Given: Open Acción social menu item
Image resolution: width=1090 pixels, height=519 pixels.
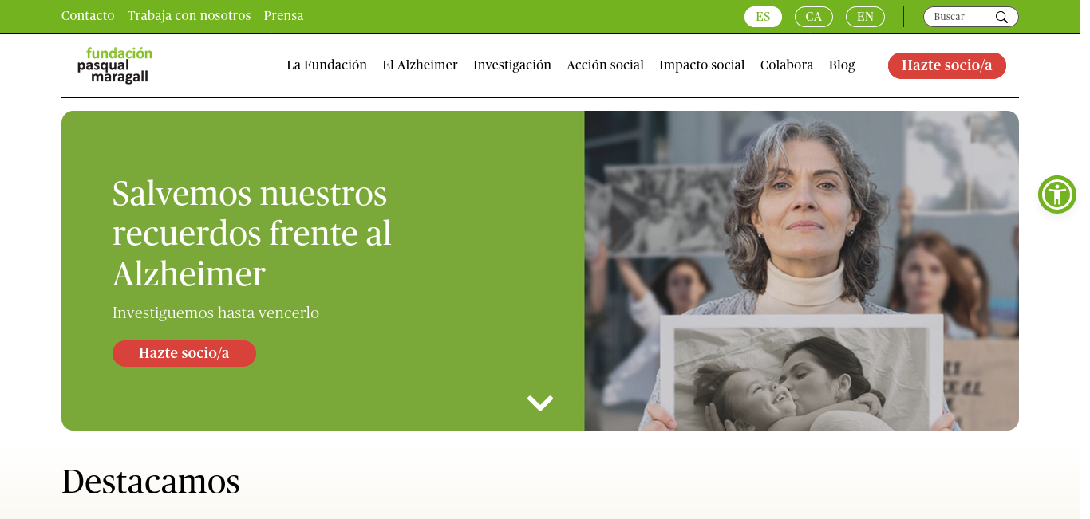Looking at the screenshot, I should [x=605, y=65].
